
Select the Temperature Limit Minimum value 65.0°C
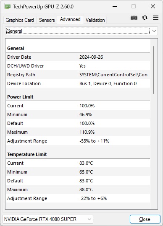(x=86, y=172)
